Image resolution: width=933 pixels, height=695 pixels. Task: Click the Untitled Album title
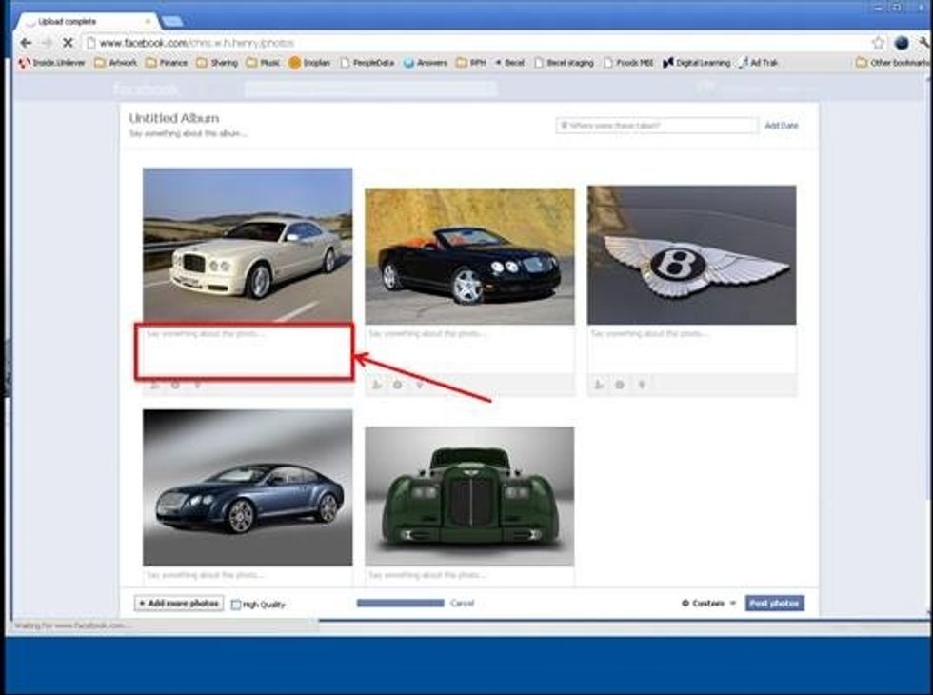[173, 118]
